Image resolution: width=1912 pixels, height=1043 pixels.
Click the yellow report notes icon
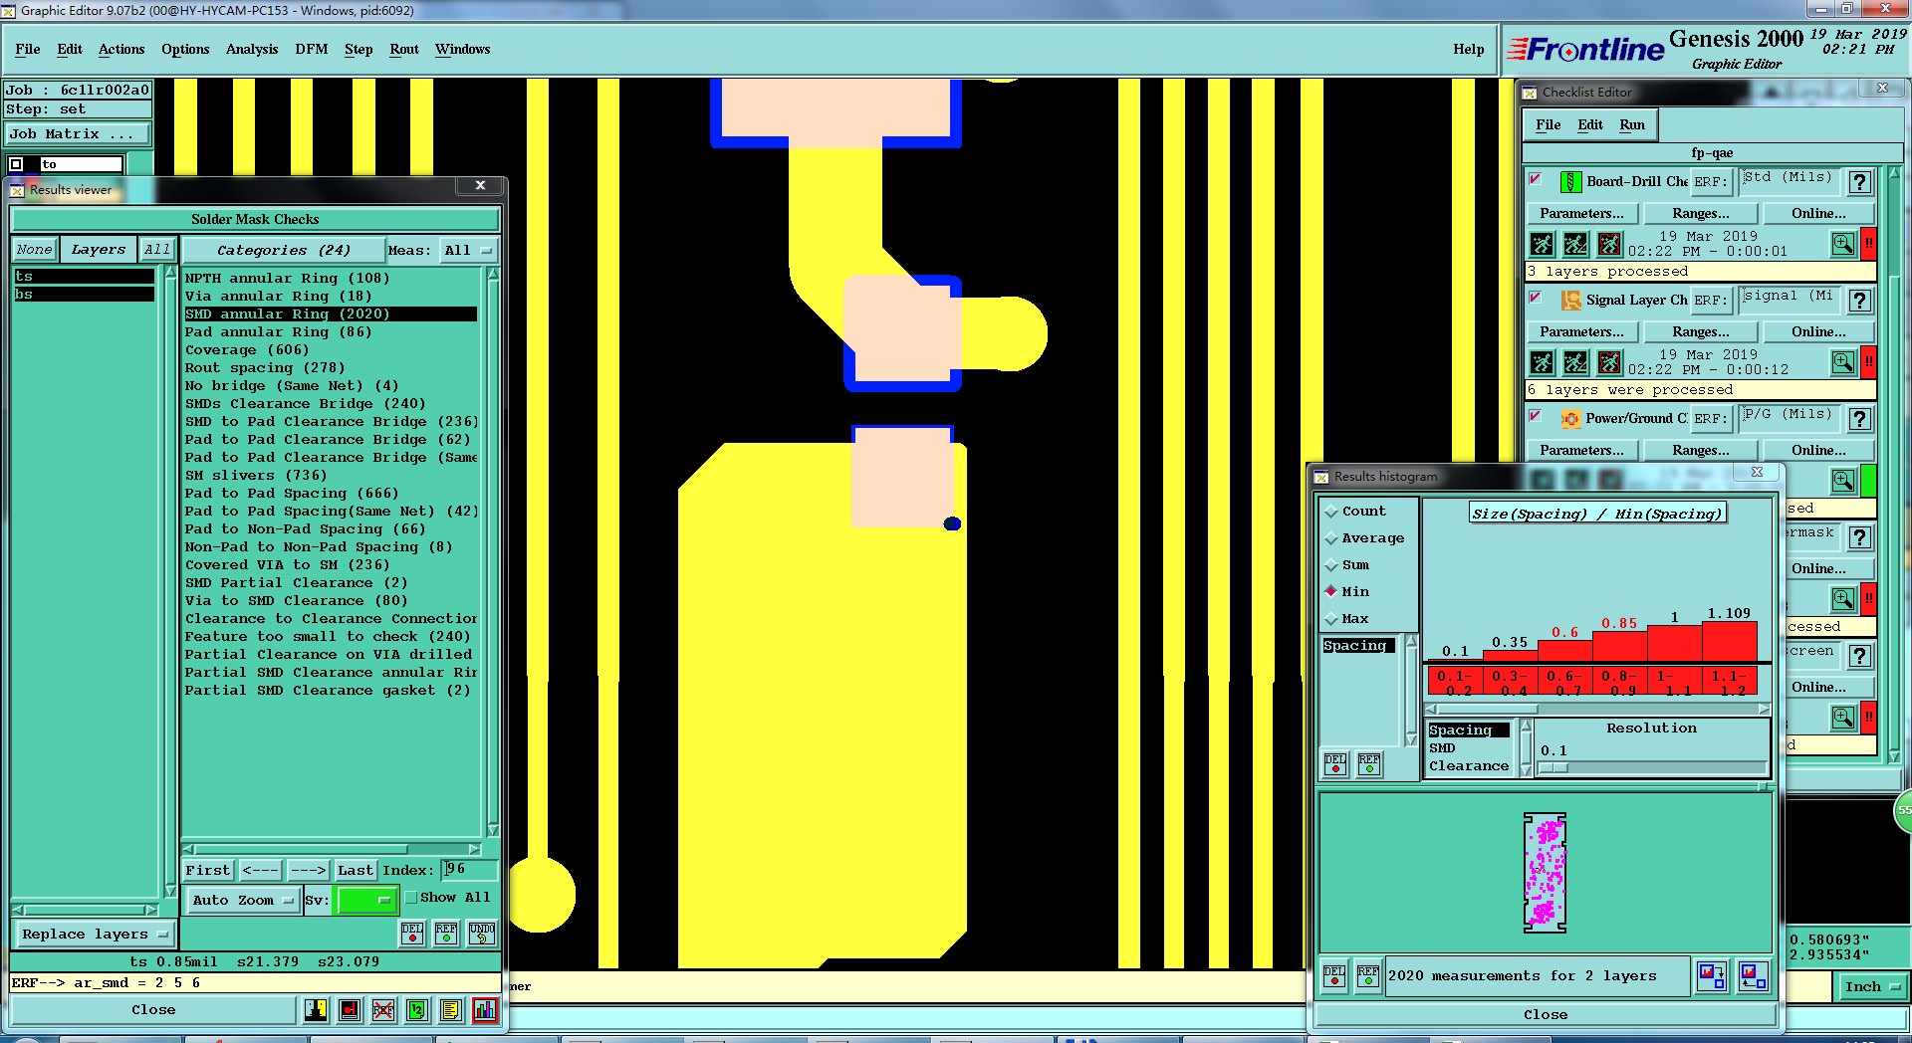pos(451,1010)
